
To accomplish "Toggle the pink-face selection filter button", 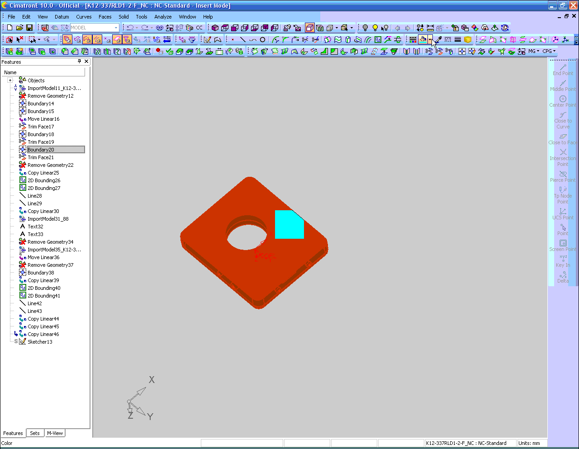I will click(x=117, y=39).
